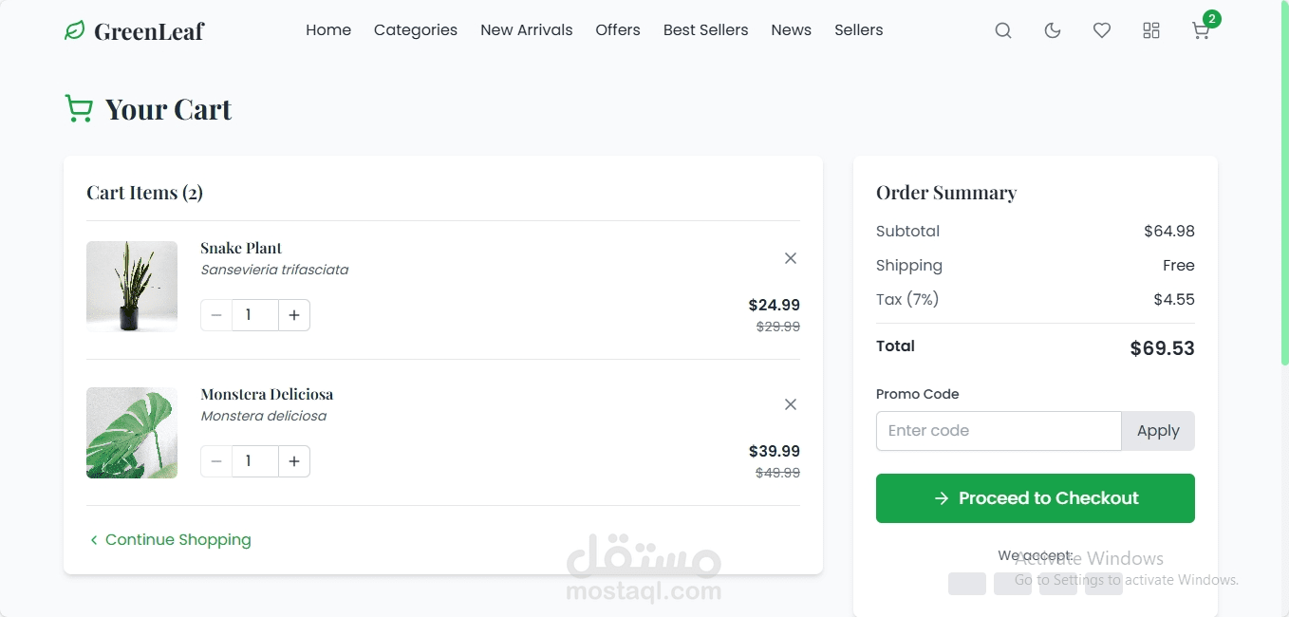Open the Best Sellers nav link
The image size is (1289, 617).
706,30
